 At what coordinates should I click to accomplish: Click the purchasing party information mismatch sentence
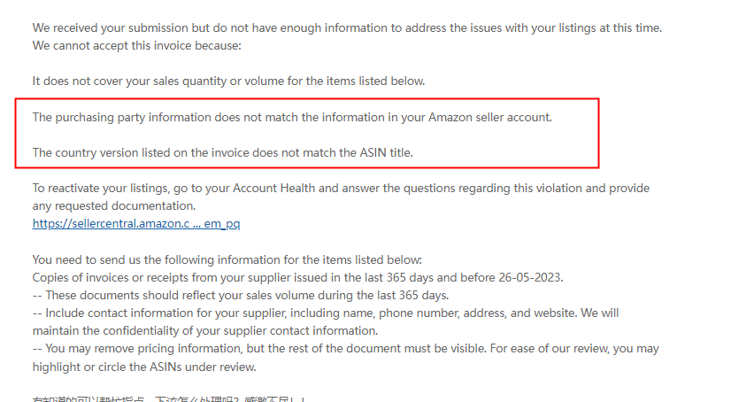(292, 117)
